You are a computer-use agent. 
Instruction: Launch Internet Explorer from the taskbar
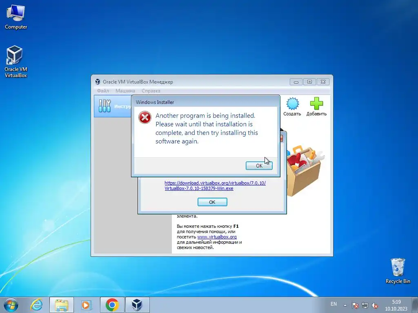36,305
